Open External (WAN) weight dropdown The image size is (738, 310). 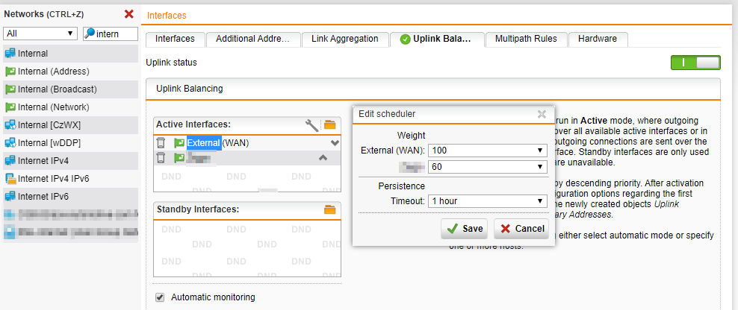[488, 151]
